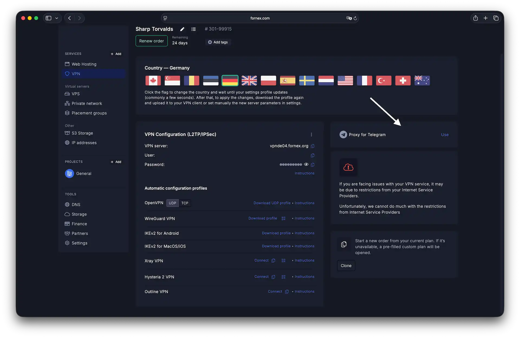Screen dimensions: 520x338
Task: Open Finance in sidebar
Action: [93, 224]
